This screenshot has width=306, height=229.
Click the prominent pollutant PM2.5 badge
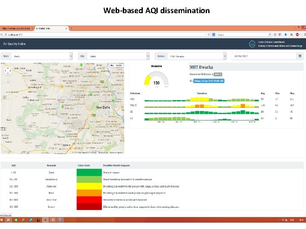[218, 74]
